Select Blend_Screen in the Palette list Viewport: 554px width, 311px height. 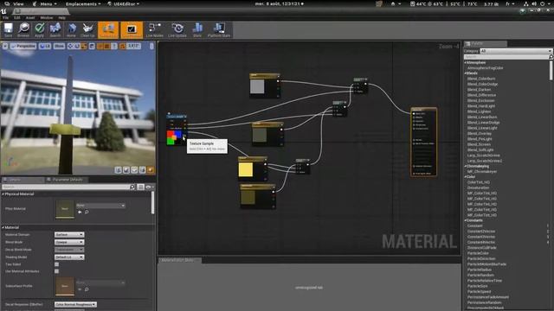tap(479, 144)
